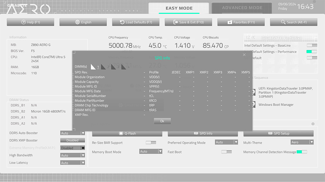Select UEFI KingstonDataTraveler boot entry
Image resolution: width=325 pixels, height=182 pixels.
pyautogui.click(x=285, y=92)
